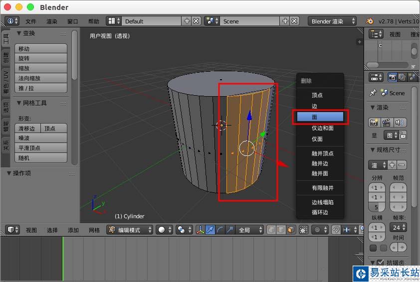Open the Blender 渲染 engine dropdown
Image resolution: width=420 pixels, height=282 pixels.
point(332,21)
